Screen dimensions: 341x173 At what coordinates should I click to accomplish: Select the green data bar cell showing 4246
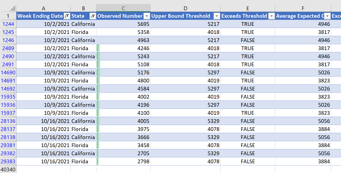pos(123,48)
